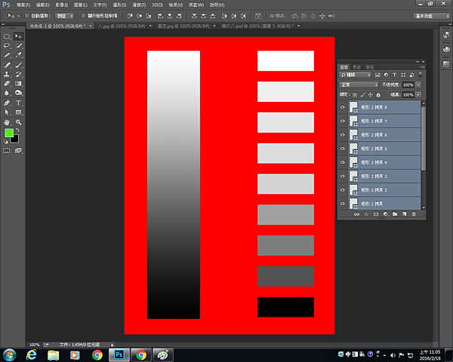Image resolution: width=453 pixels, height=362 pixels.
Task: Select the Zoom magnifier tool
Action: (x=19, y=121)
